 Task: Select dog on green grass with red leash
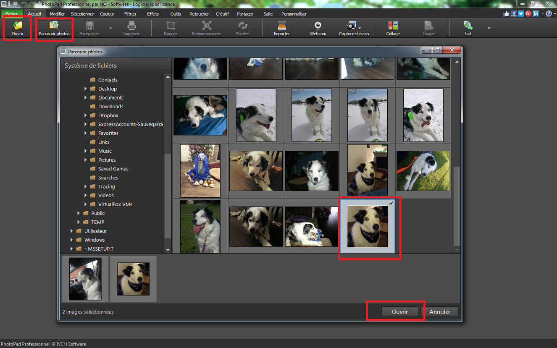pyautogui.click(x=423, y=171)
